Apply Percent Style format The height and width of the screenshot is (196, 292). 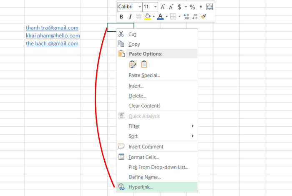[192, 7]
